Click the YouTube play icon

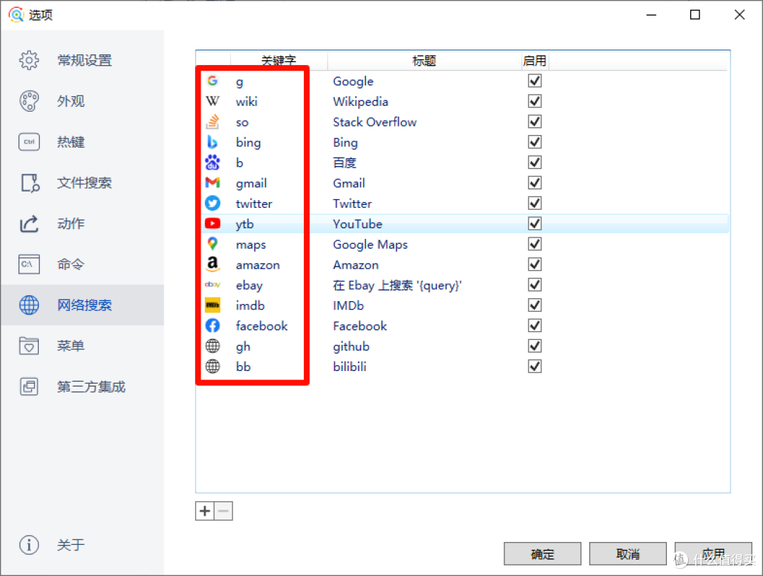tap(213, 223)
